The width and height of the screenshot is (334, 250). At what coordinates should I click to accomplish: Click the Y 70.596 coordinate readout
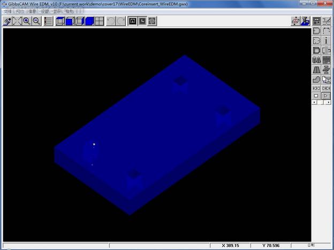click(x=271, y=246)
